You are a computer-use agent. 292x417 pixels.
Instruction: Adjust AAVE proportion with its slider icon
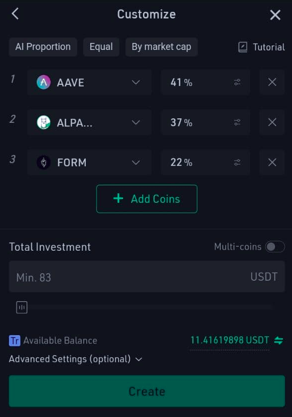(238, 81)
